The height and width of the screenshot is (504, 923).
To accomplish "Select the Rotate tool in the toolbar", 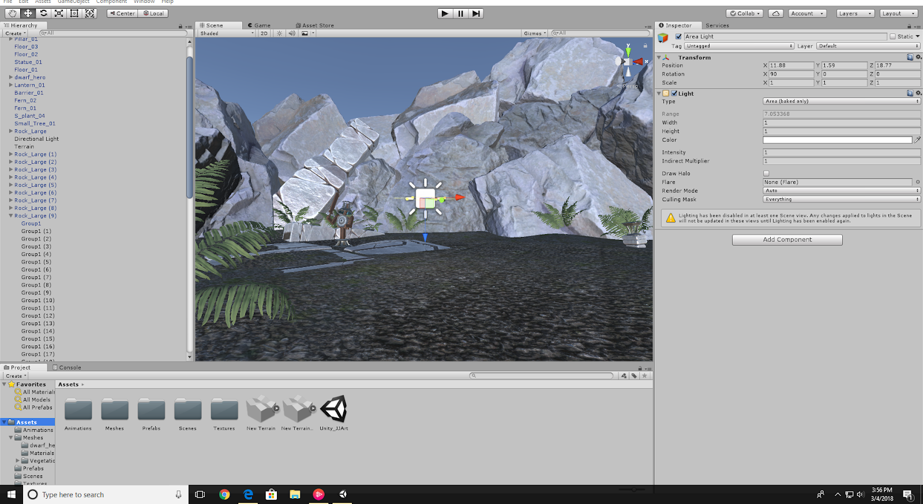I will (x=43, y=13).
